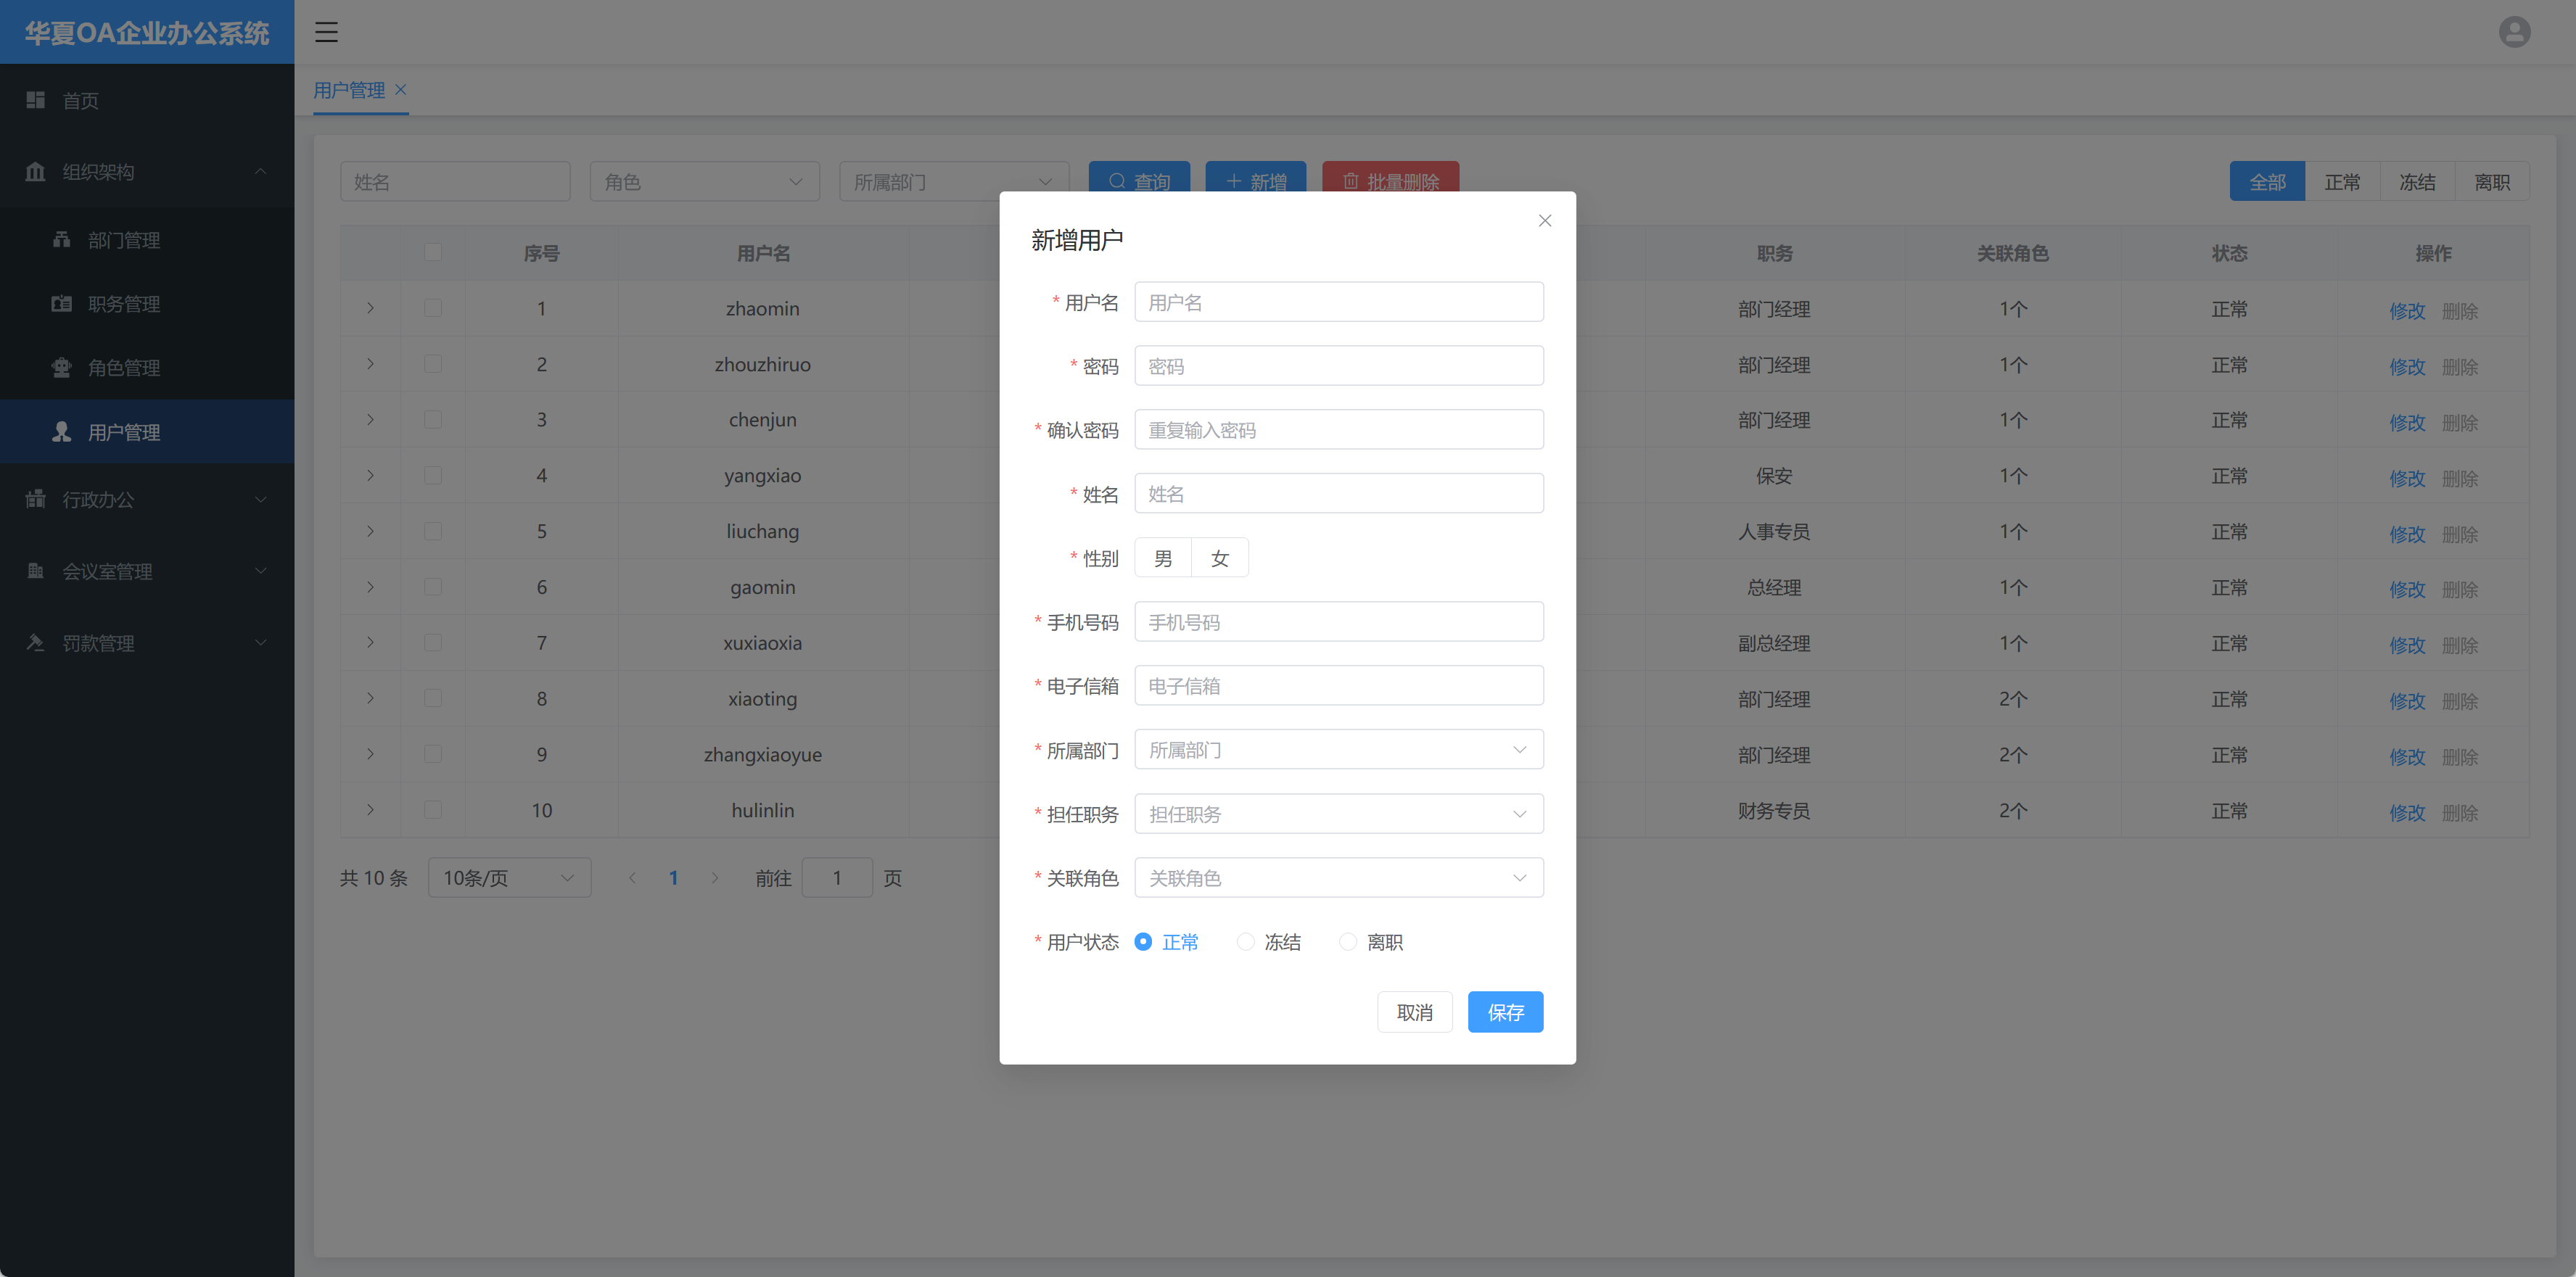Click the 保存 button

coord(1505,1012)
